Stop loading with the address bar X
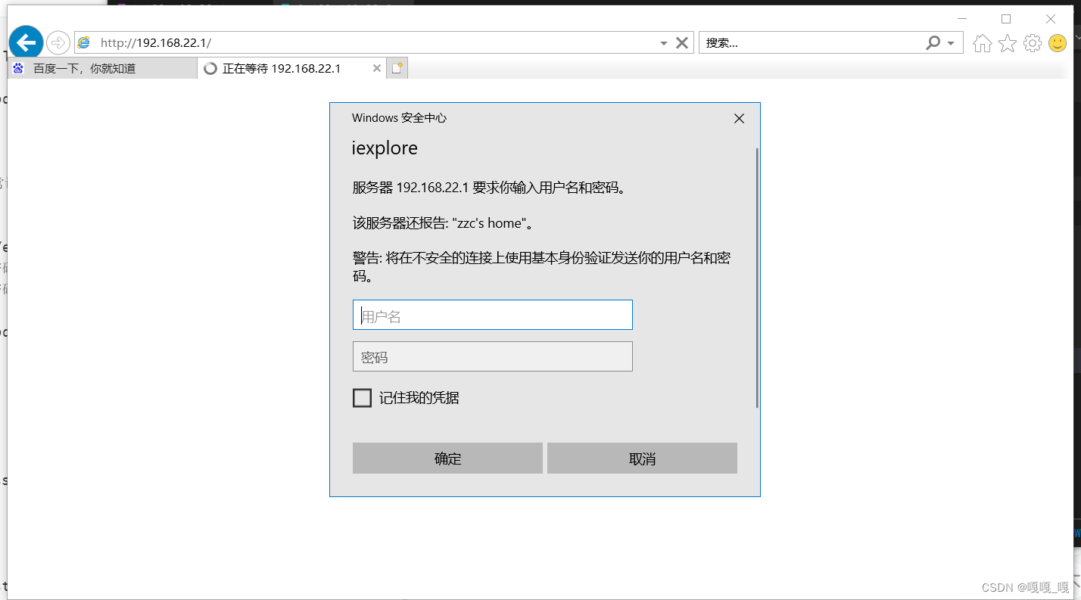1081x600 pixels. [682, 43]
